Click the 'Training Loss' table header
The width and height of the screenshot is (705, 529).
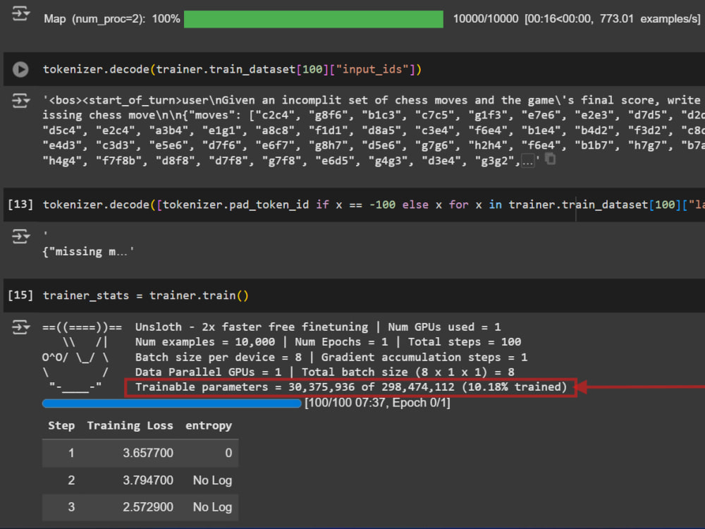(130, 425)
